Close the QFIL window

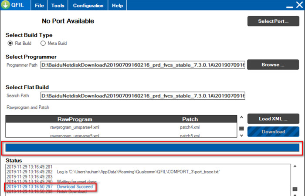click(300, 5)
